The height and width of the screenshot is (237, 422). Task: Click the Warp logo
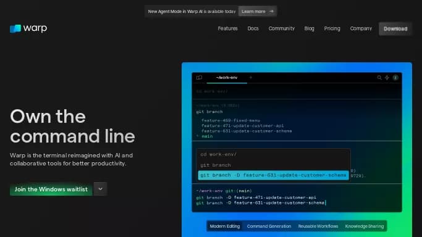tap(28, 28)
